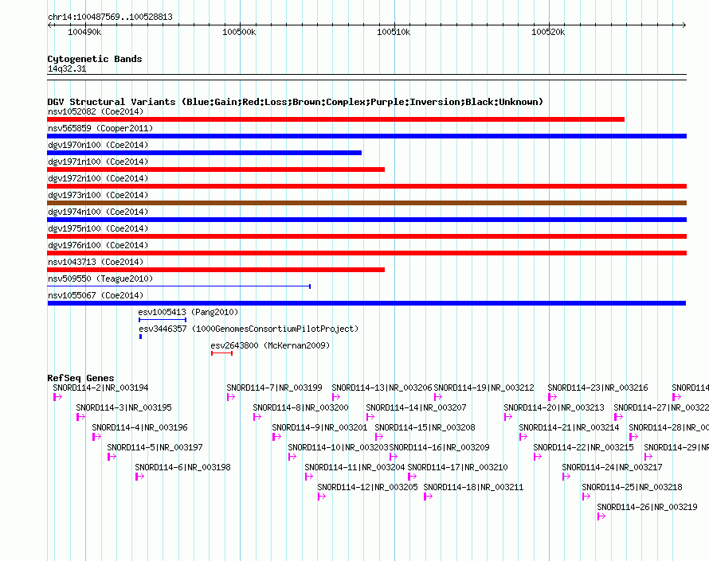709x561 pixels.
Task: Select the blue gain bar under dgv1970n100
Action: tap(205, 153)
